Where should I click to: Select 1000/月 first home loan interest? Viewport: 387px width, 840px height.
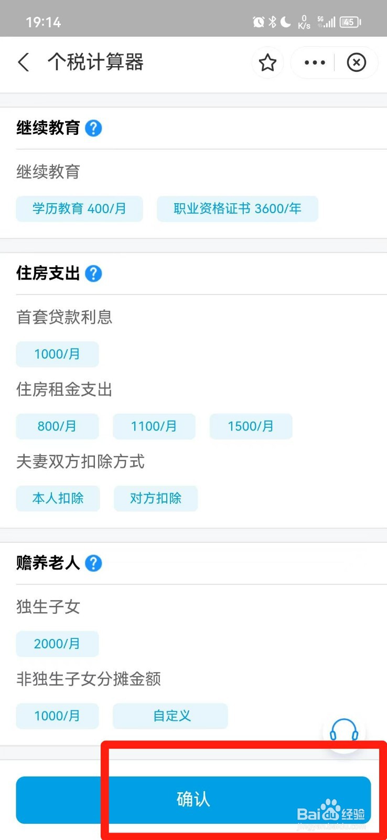tap(57, 354)
